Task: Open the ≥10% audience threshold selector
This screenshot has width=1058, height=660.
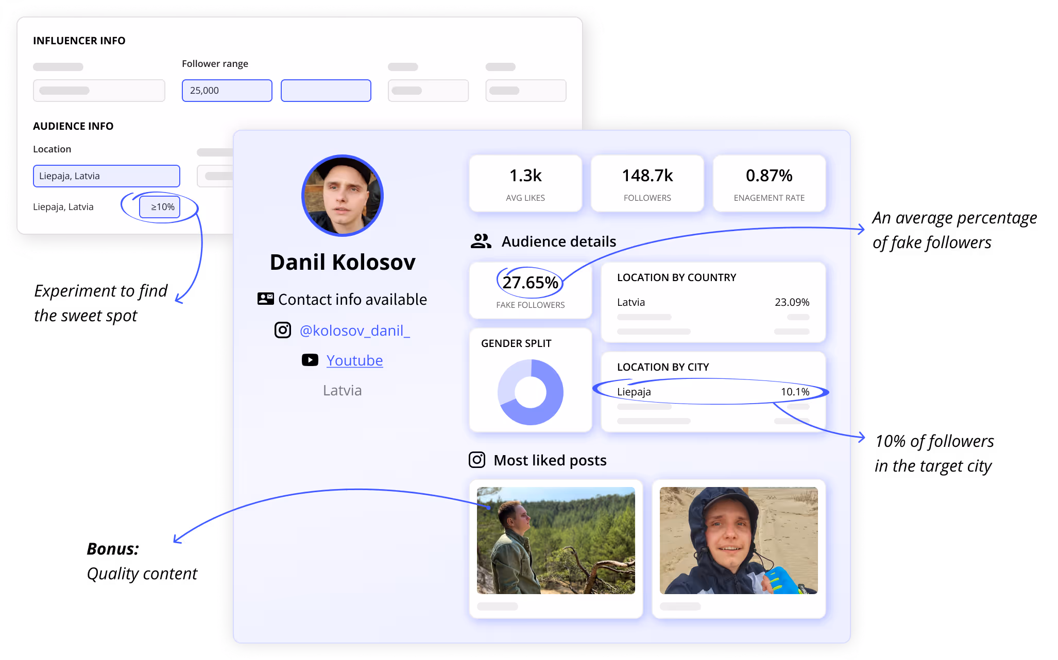Action: pos(160,207)
